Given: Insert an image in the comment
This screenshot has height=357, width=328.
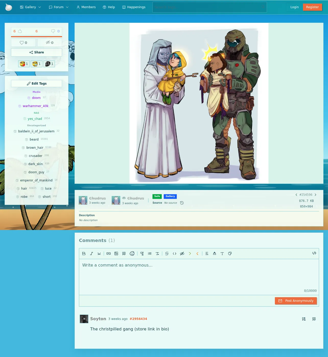Looking at the screenshot, I should pos(116,254).
